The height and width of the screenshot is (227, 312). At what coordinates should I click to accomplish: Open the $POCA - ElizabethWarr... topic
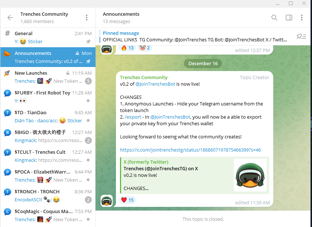click(48, 176)
